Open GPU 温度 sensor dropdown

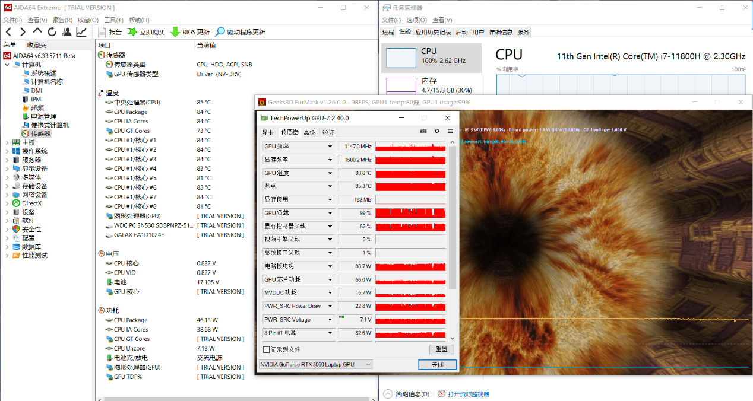tap(330, 173)
